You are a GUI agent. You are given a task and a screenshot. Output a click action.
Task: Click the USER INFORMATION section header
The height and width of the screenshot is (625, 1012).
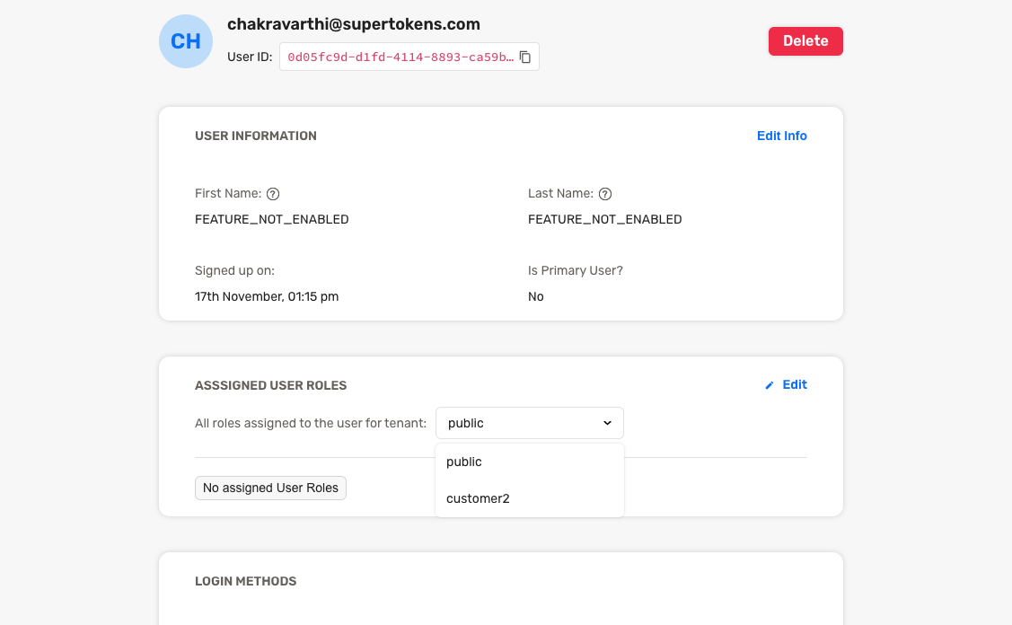point(256,136)
